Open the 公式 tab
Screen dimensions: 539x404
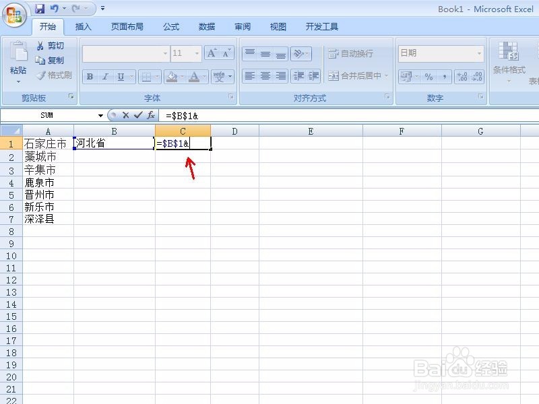171,26
